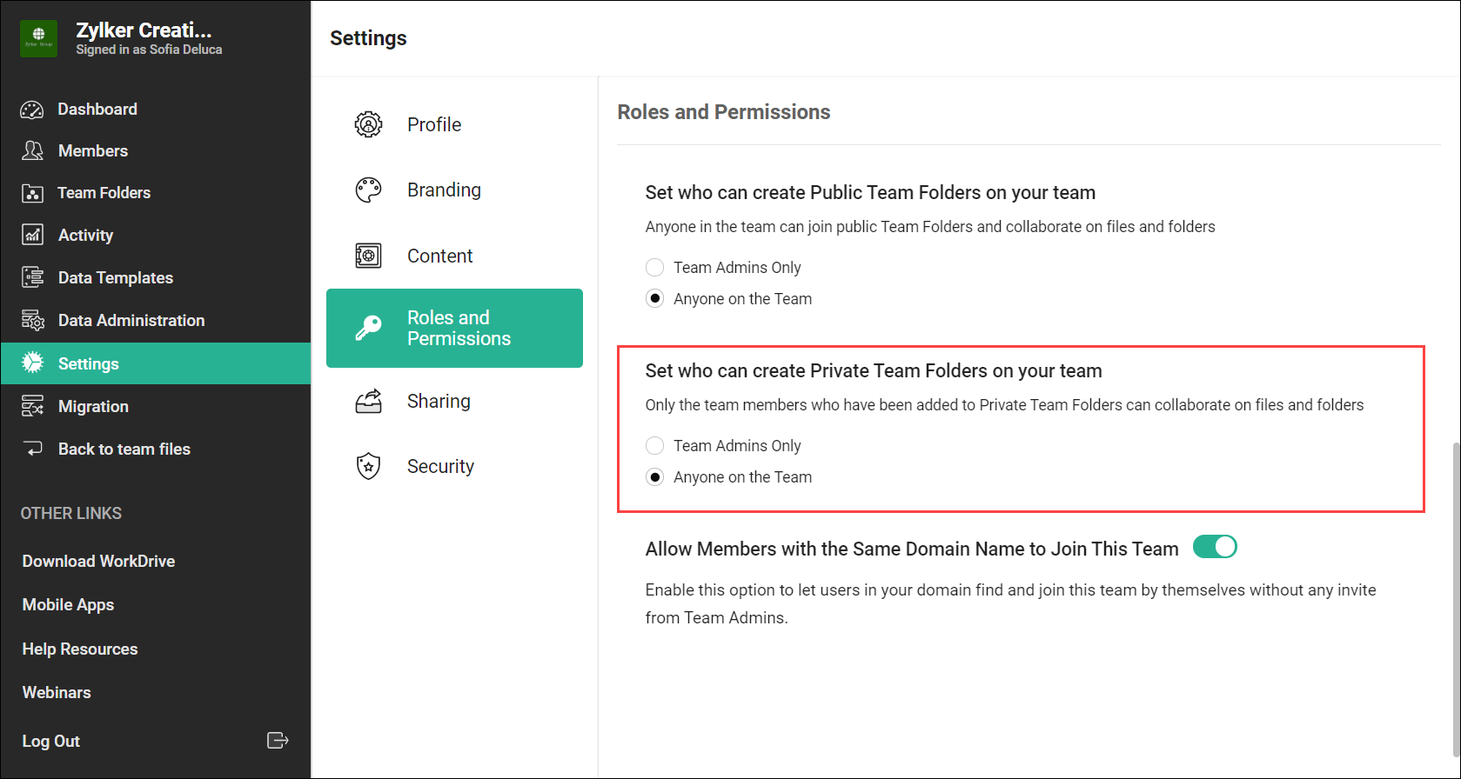
Task: Go Back to team files
Action: click(x=124, y=449)
